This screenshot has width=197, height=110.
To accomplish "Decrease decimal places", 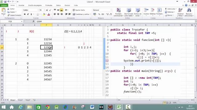I will click(111, 14).
